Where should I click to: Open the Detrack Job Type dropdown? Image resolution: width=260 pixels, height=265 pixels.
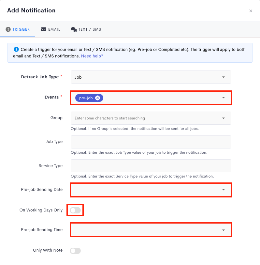coord(151,77)
